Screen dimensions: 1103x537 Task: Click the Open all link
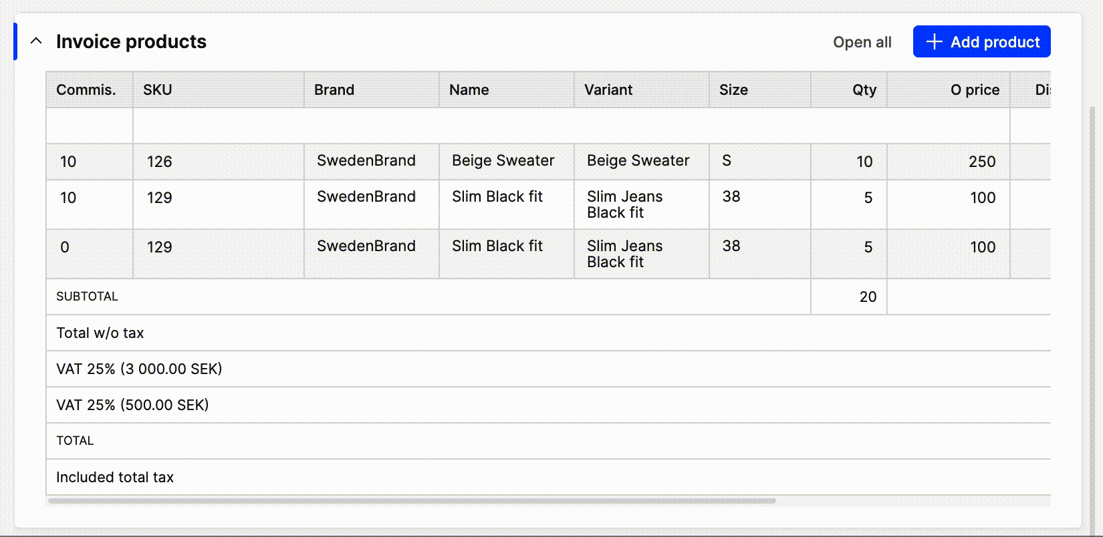click(x=862, y=42)
